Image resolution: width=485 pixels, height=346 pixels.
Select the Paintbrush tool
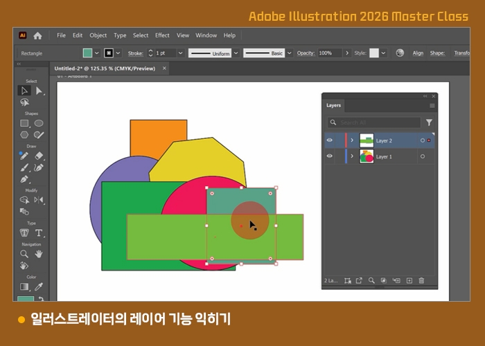(x=24, y=167)
